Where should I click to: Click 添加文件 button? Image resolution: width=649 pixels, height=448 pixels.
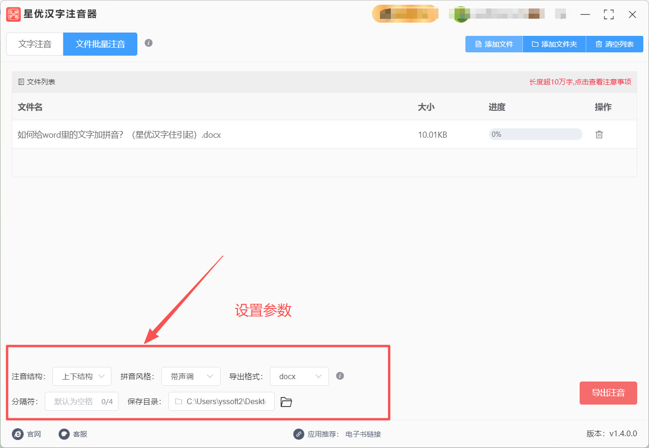pyautogui.click(x=494, y=44)
